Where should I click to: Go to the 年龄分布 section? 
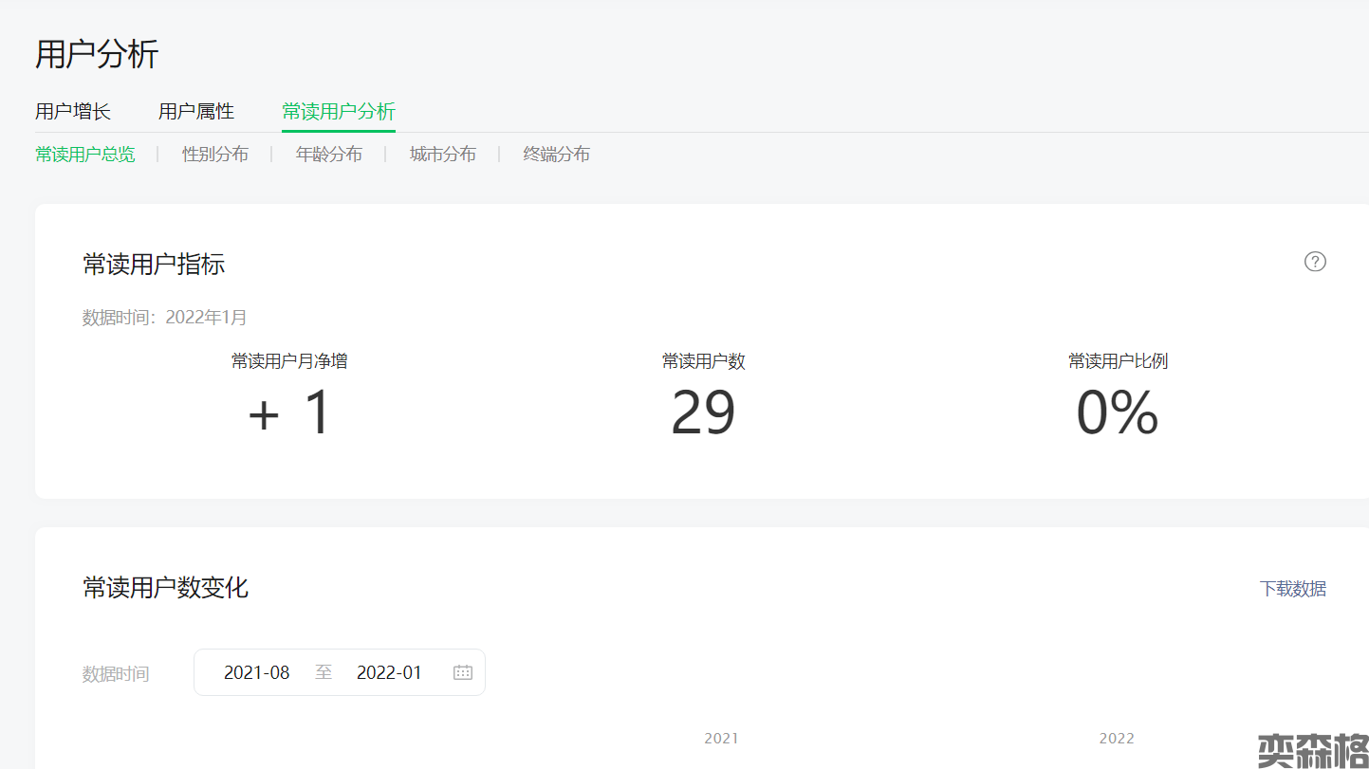329,155
